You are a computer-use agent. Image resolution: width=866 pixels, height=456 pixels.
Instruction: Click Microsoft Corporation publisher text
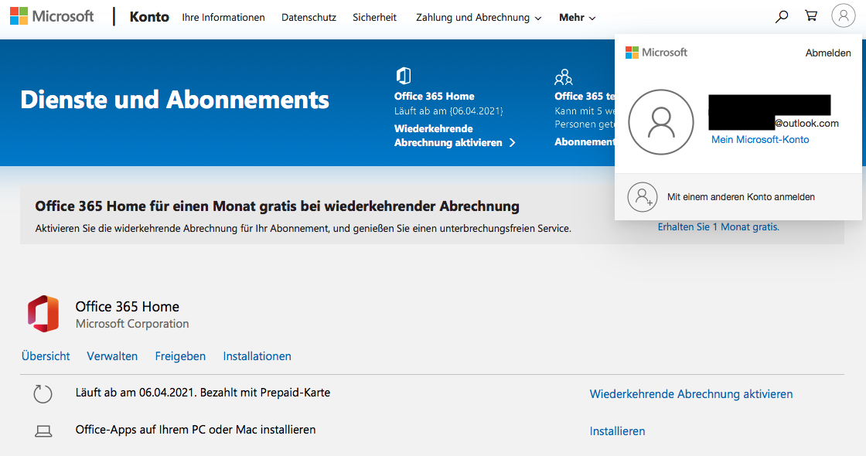click(x=132, y=324)
